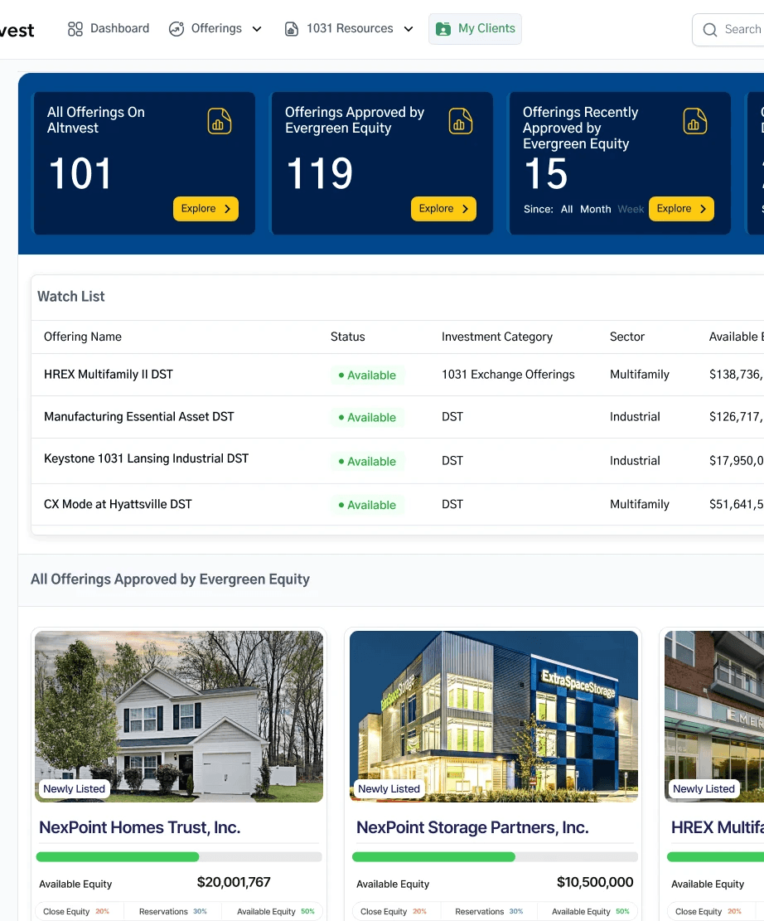Click Available status badge for Keystone 1031 Lansing

tap(368, 462)
